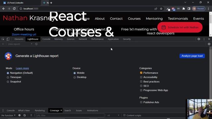Clear coverage results icon

coord(25,115)
